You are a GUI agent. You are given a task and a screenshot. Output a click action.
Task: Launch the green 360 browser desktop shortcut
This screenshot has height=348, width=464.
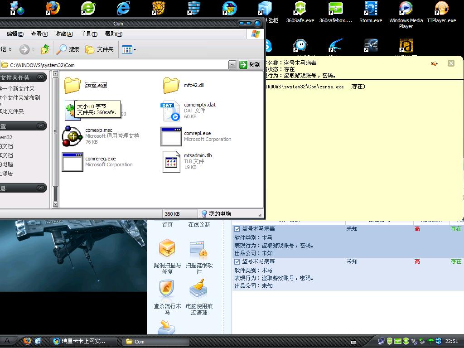pos(88,8)
